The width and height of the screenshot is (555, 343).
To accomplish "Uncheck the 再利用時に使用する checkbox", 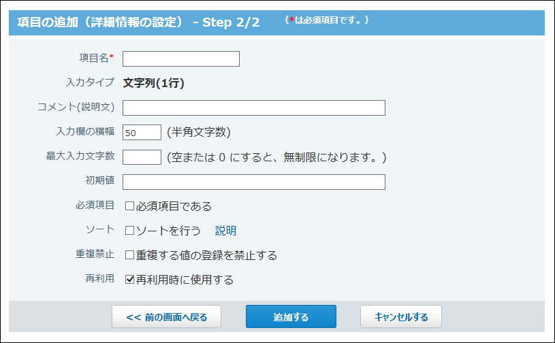I will pyautogui.click(x=129, y=280).
